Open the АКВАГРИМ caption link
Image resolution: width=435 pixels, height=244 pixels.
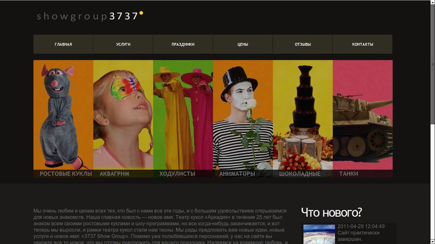tap(114, 174)
